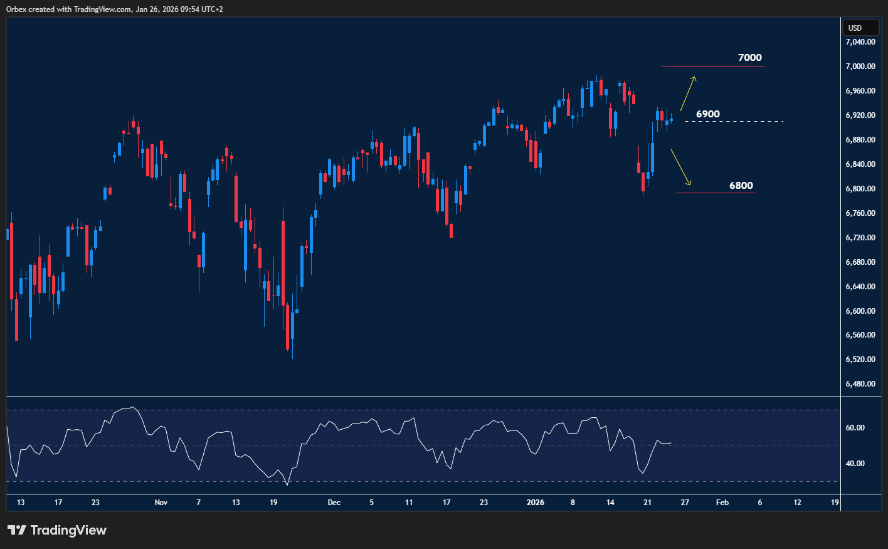Click the 6900 price label text
The height and width of the screenshot is (549, 888).
pos(708,114)
